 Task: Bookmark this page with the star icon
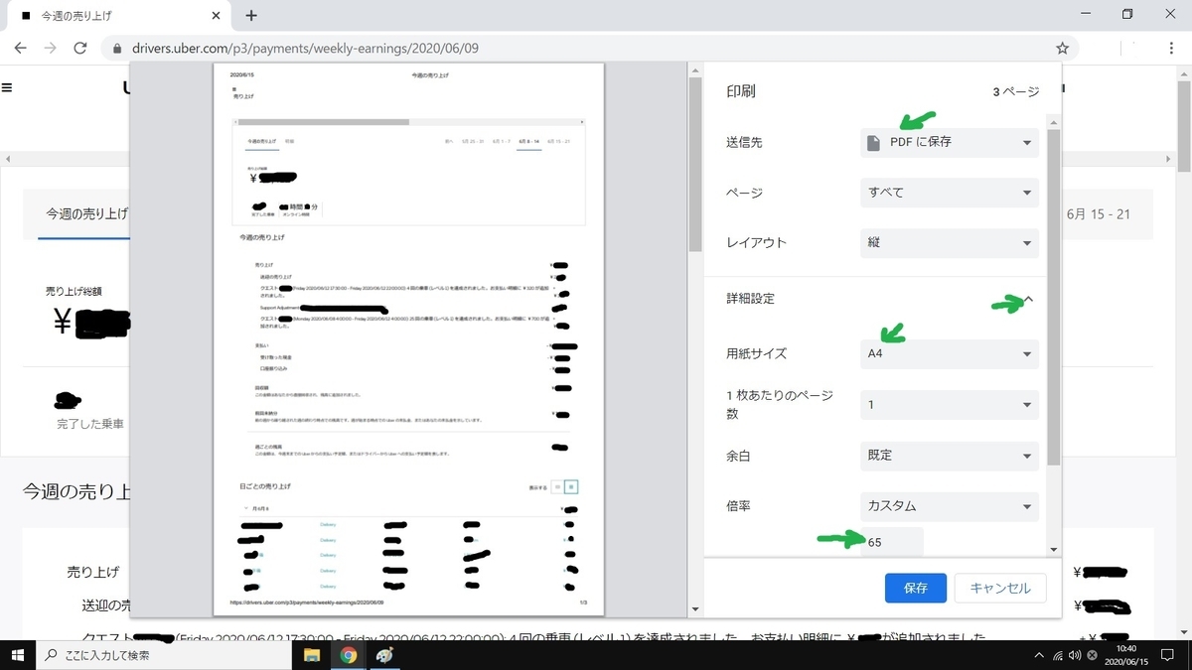(x=1062, y=48)
